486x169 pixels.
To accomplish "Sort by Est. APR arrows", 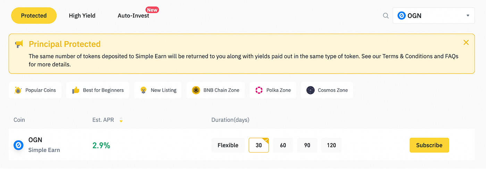I will (121, 120).
